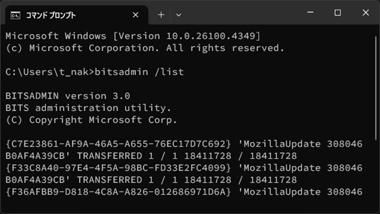Click the Command Prompt icon in the tab

pos(15,15)
